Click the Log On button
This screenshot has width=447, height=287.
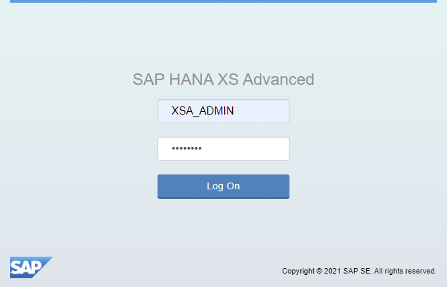224,187
